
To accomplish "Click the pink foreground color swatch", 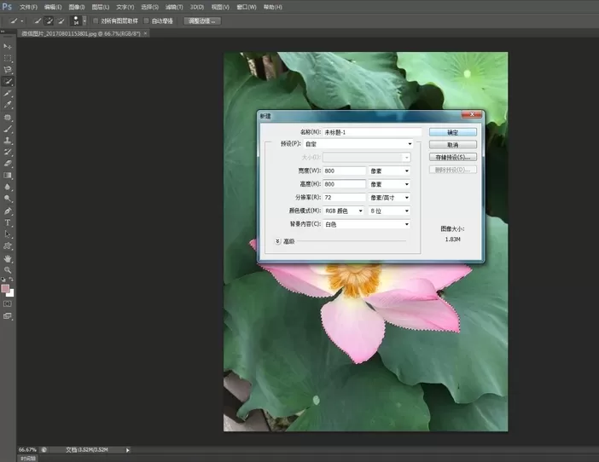I will (x=5, y=289).
